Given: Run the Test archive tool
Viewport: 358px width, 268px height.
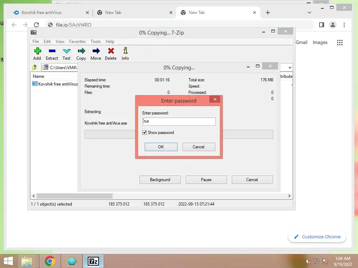Looking at the screenshot, I should tap(66, 54).
